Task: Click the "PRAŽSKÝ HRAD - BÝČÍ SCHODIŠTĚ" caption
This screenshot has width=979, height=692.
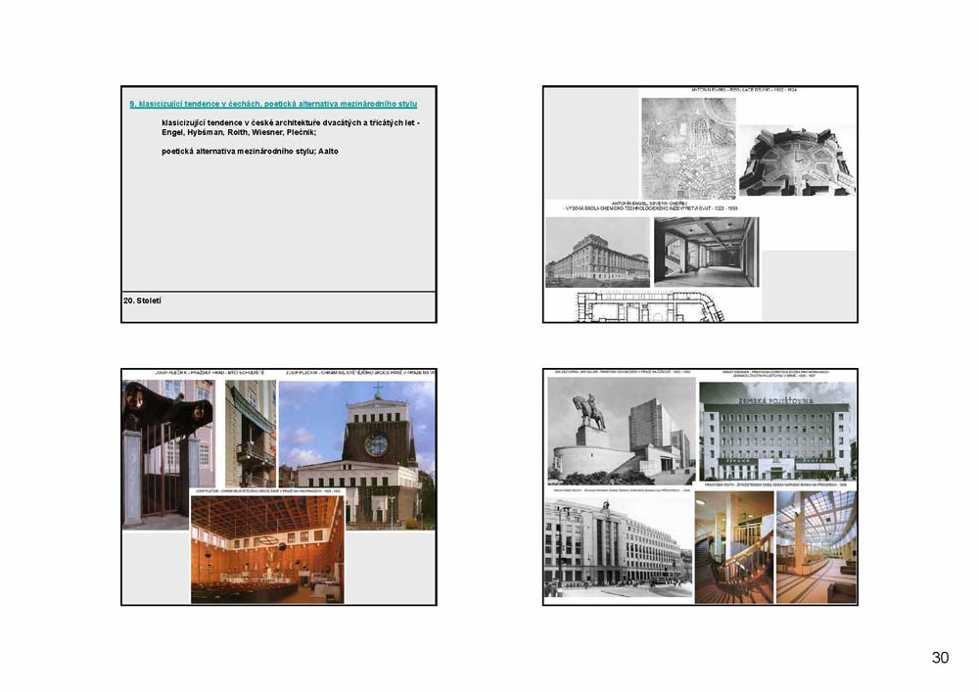Action: [x=210, y=373]
